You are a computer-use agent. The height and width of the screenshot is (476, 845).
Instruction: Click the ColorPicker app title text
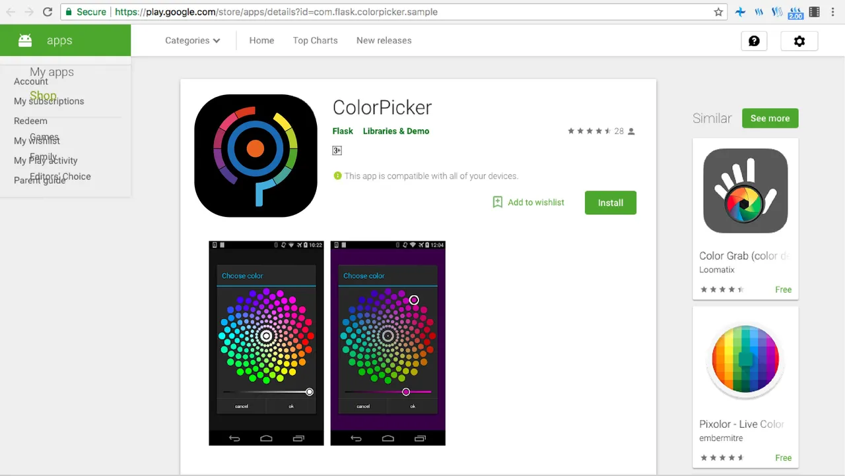pyautogui.click(x=382, y=107)
